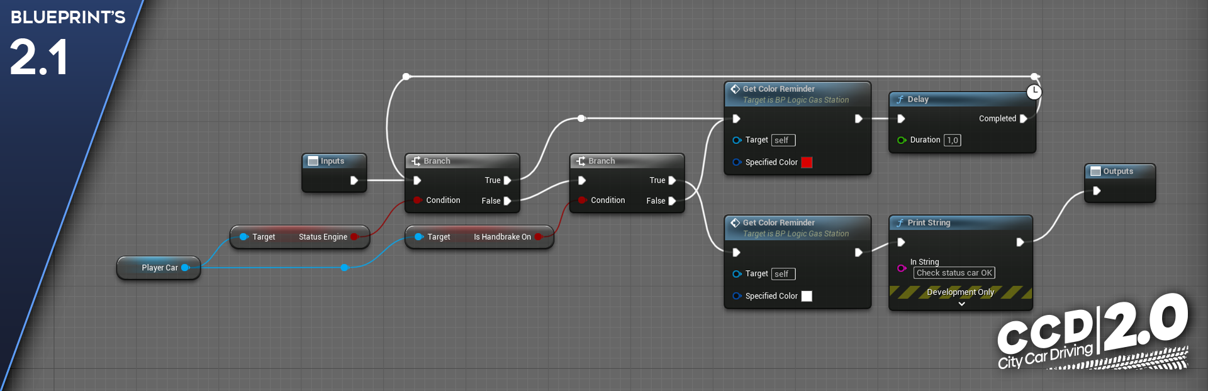Click the Delay Completed execution pin
Viewport: 1208px width, 391px height.
coord(1023,119)
